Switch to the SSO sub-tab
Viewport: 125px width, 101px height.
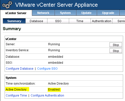[x=58, y=21]
